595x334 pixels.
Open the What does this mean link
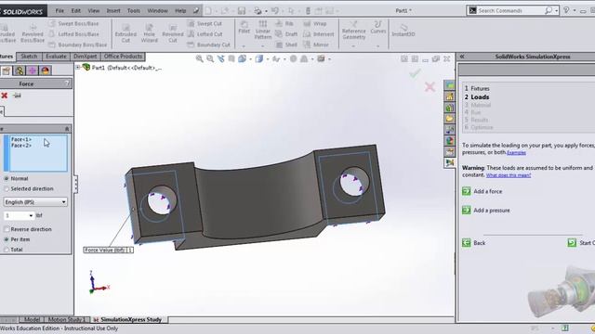pos(509,175)
